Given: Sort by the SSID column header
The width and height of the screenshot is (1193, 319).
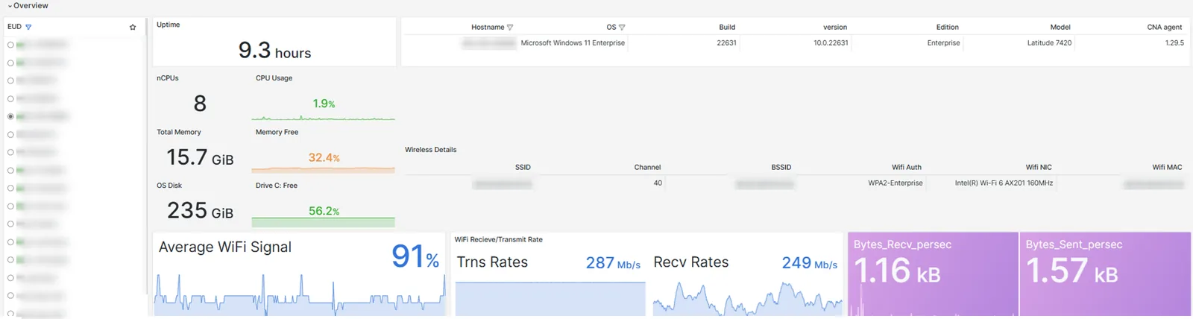Looking at the screenshot, I should [523, 167].
